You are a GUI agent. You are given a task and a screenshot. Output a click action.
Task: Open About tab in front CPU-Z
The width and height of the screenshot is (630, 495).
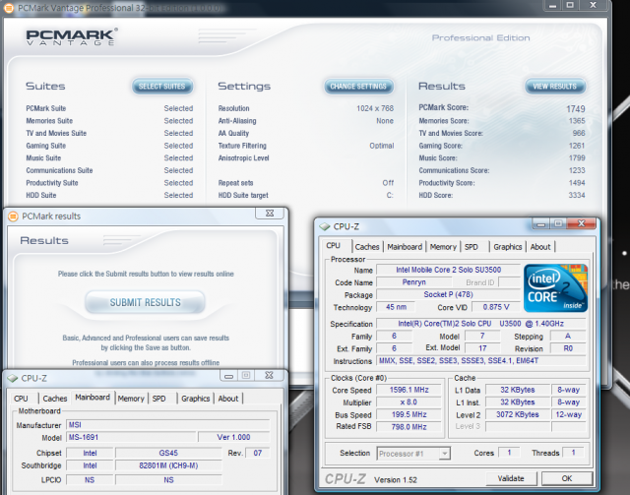coord(540,247)
